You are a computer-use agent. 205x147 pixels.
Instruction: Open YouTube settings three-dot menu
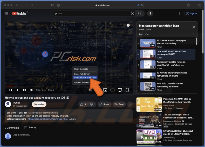(180, 13)
